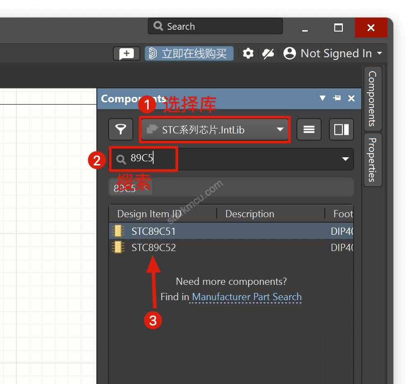Click the 89C5 search filter tag
Image resolution: width=414 pixels, height=384 pixels.
(x=131, y=187)
